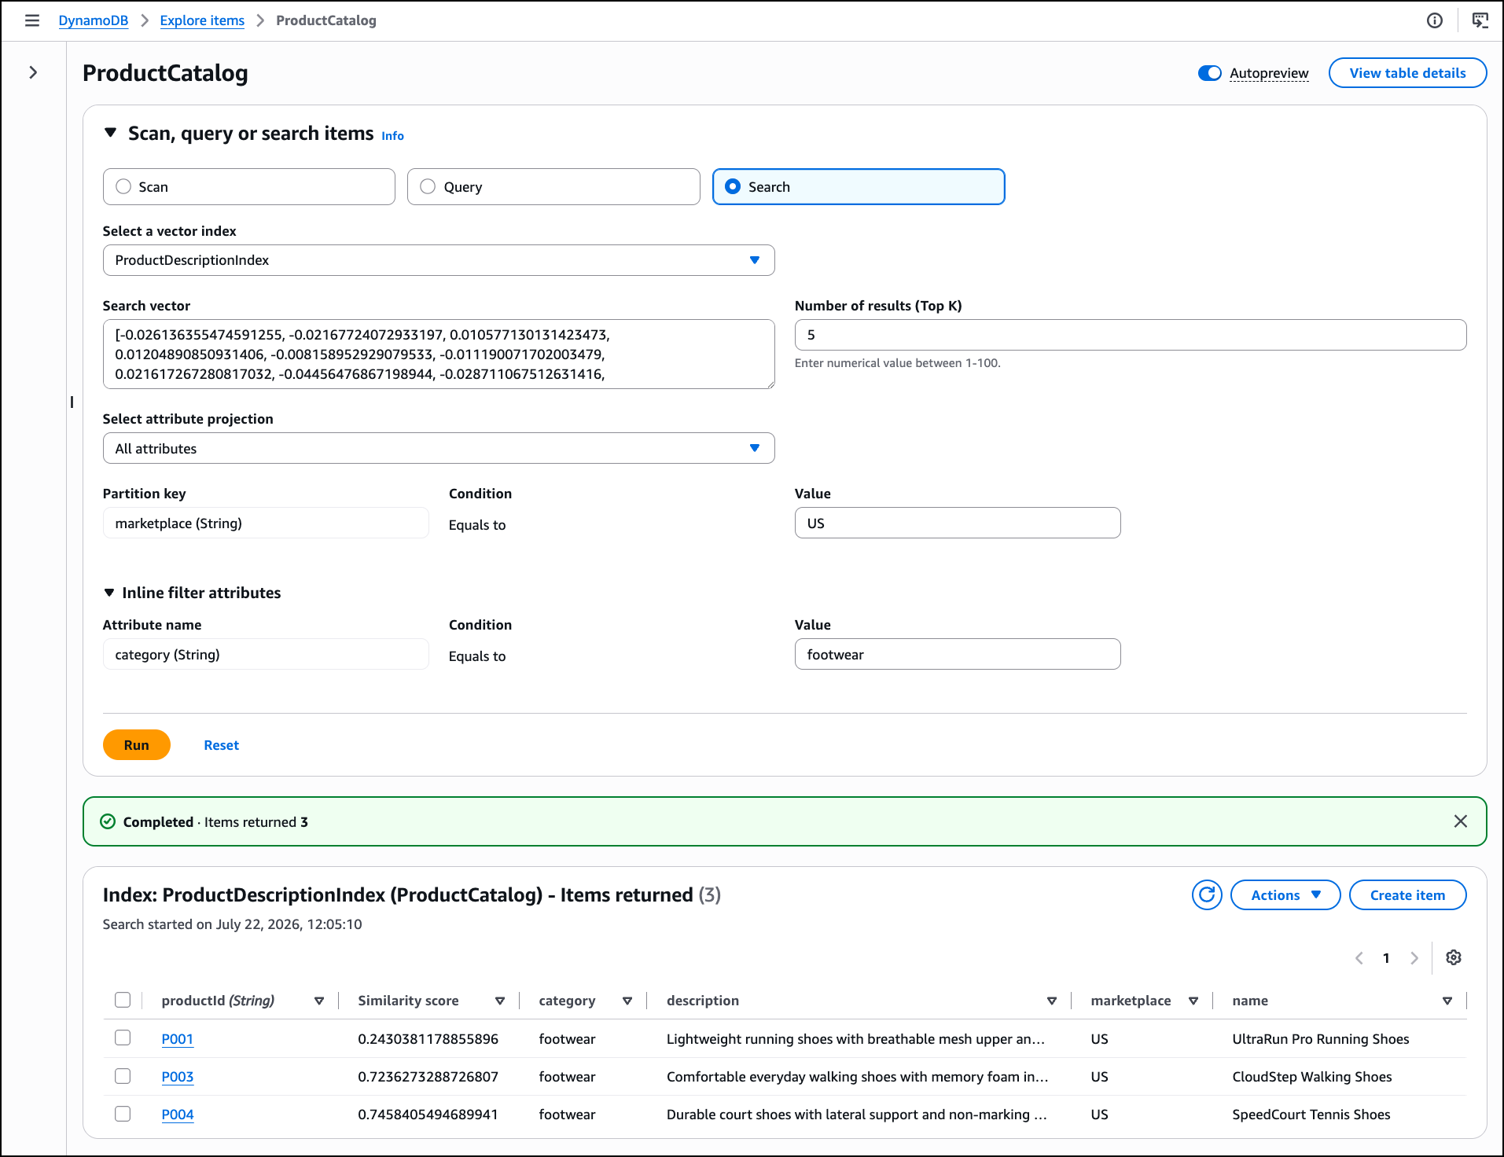
Task: Click the partition key Value field containing US
Action: click(x=958, y=523)
